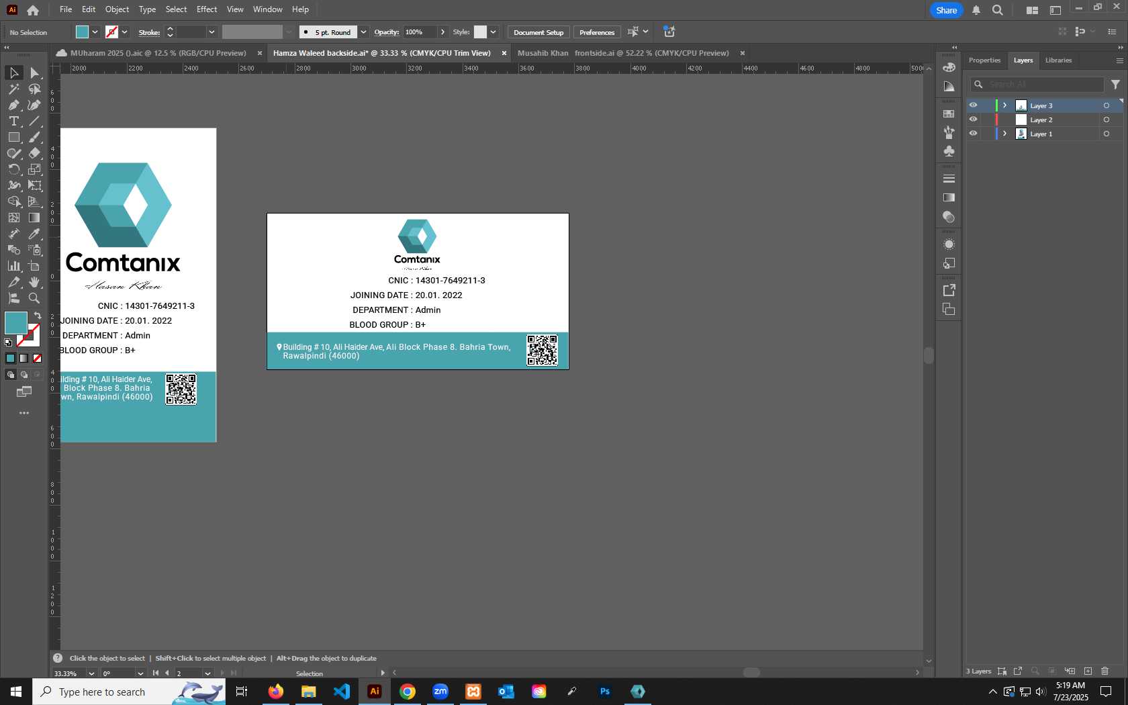This screenshot has width=1128, height=705.
Task: Choose the Rotate tool
Action: pos(13,169)
